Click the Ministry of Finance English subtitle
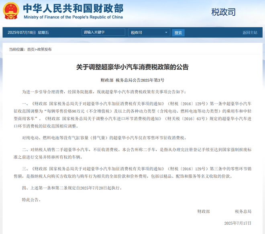The image size is (265, 234). tap(73, 17)
